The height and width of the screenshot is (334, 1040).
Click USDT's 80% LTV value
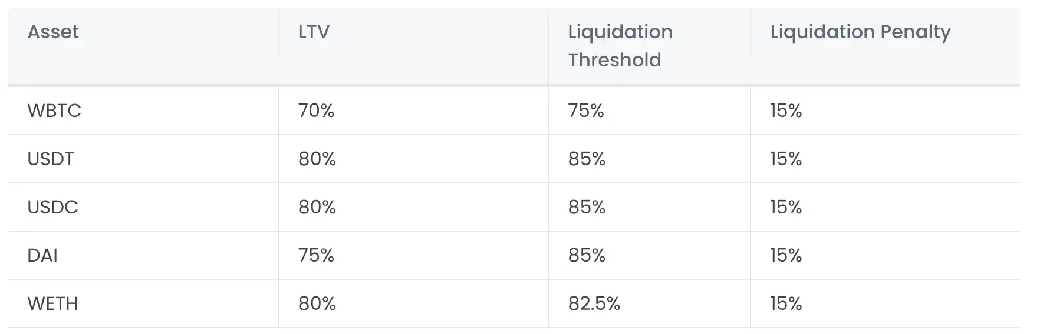[317, 159]
